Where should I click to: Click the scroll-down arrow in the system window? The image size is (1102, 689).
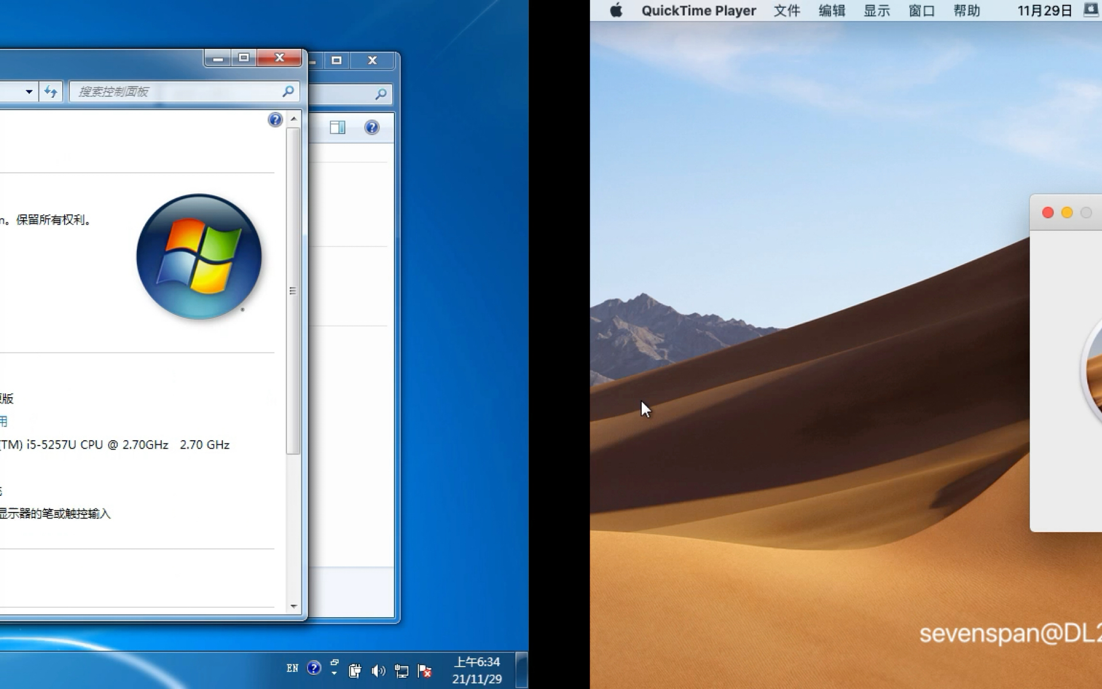[293, 606]
